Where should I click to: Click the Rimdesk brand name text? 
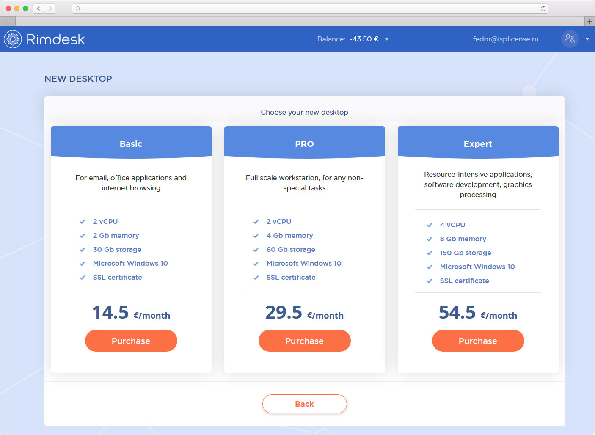55,39
